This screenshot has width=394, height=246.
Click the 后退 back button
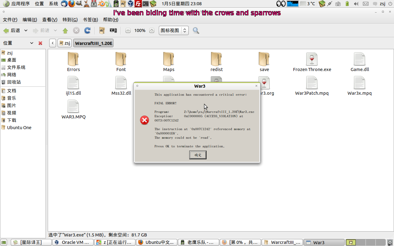(12, 30)
